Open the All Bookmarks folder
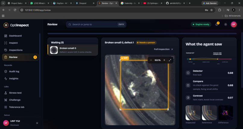The image size is (243, 129). click(233, 16)
